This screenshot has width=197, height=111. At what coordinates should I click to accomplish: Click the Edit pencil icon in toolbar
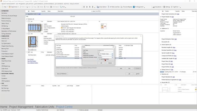(21, 7)
